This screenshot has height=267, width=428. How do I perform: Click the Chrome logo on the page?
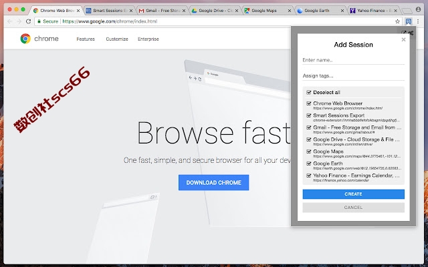[x=25, y=39]
